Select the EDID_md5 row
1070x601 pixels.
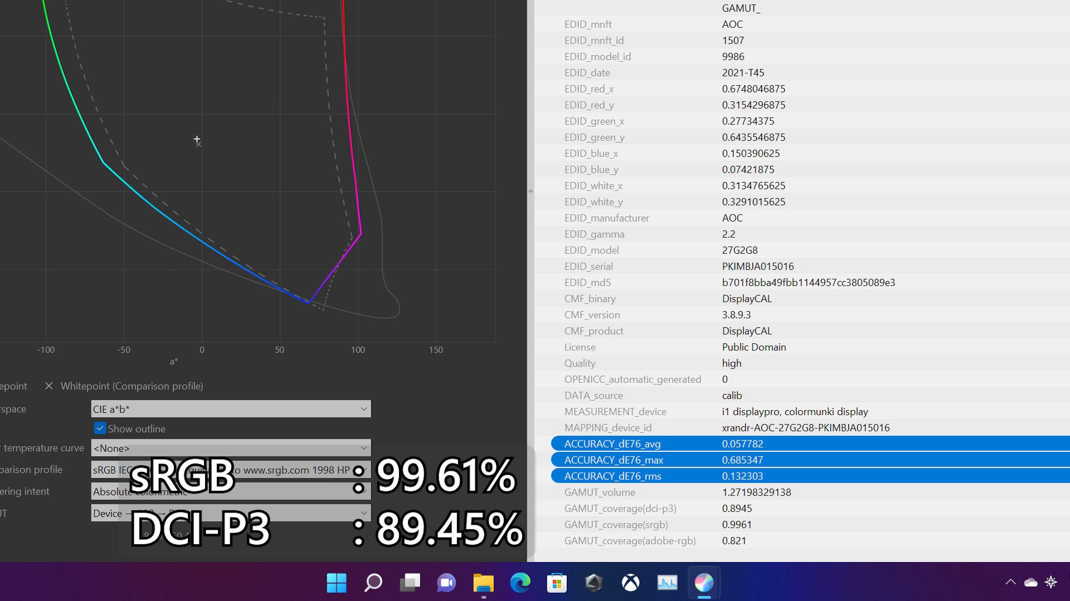click(x=802, y=282)
